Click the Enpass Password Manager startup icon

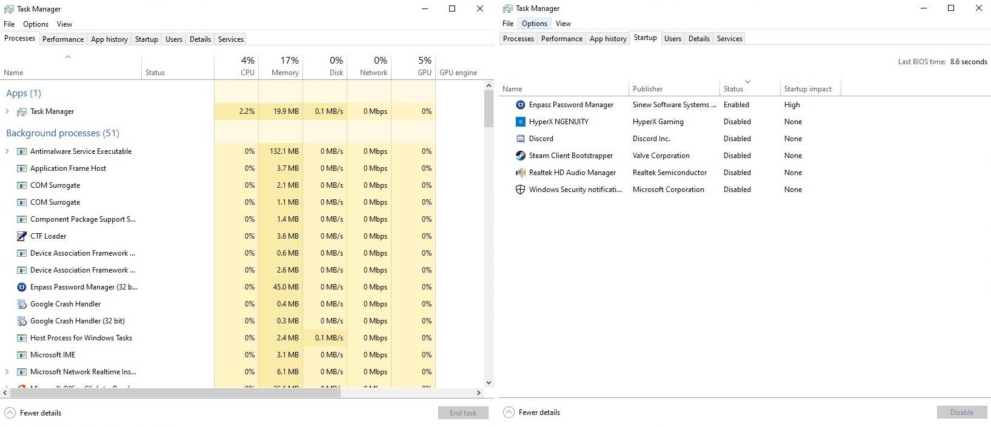520,105
